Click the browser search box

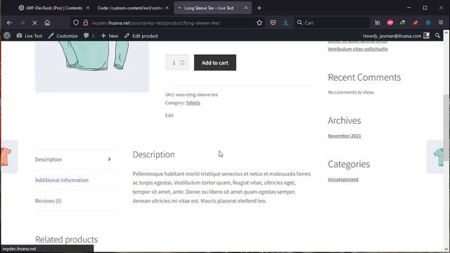click(x=331, y=22)
